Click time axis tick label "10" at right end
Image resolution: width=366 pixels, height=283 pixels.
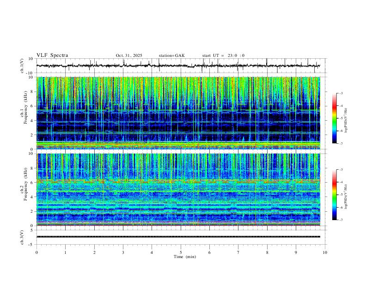coord(325,252)
